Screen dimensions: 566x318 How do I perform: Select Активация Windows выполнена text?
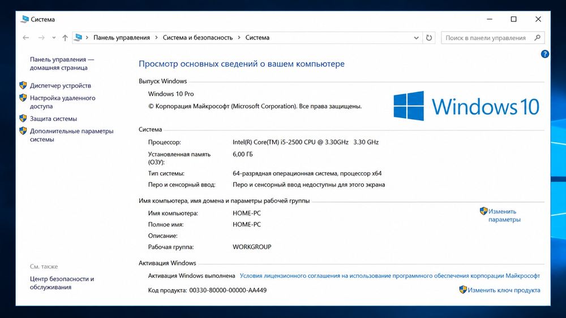[x=191, y=276]
